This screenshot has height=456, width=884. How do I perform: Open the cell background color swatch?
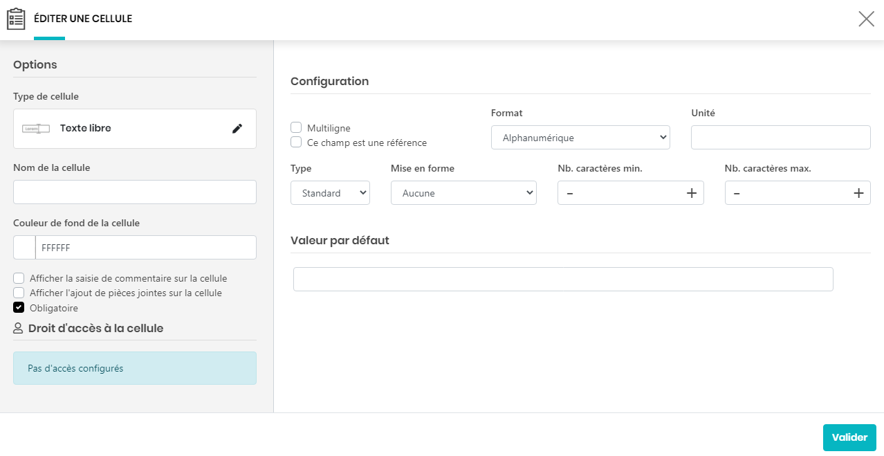pyautogui.click(x=25, y=247)
